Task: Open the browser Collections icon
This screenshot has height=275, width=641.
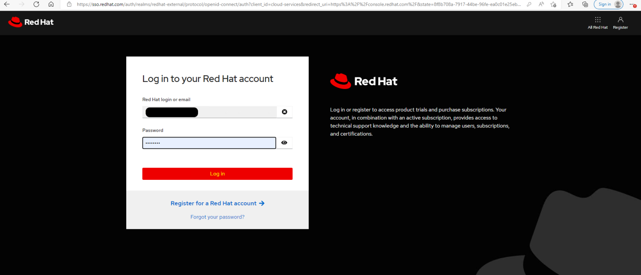Action: [585, 4]
